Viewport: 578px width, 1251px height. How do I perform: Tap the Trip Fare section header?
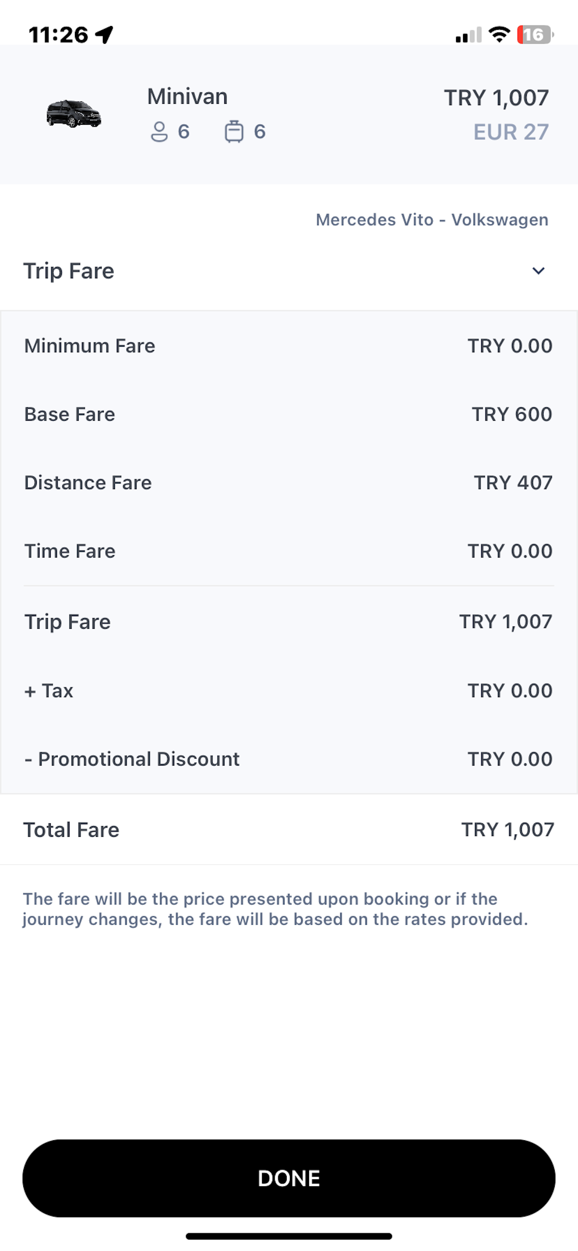coord(69,271)
